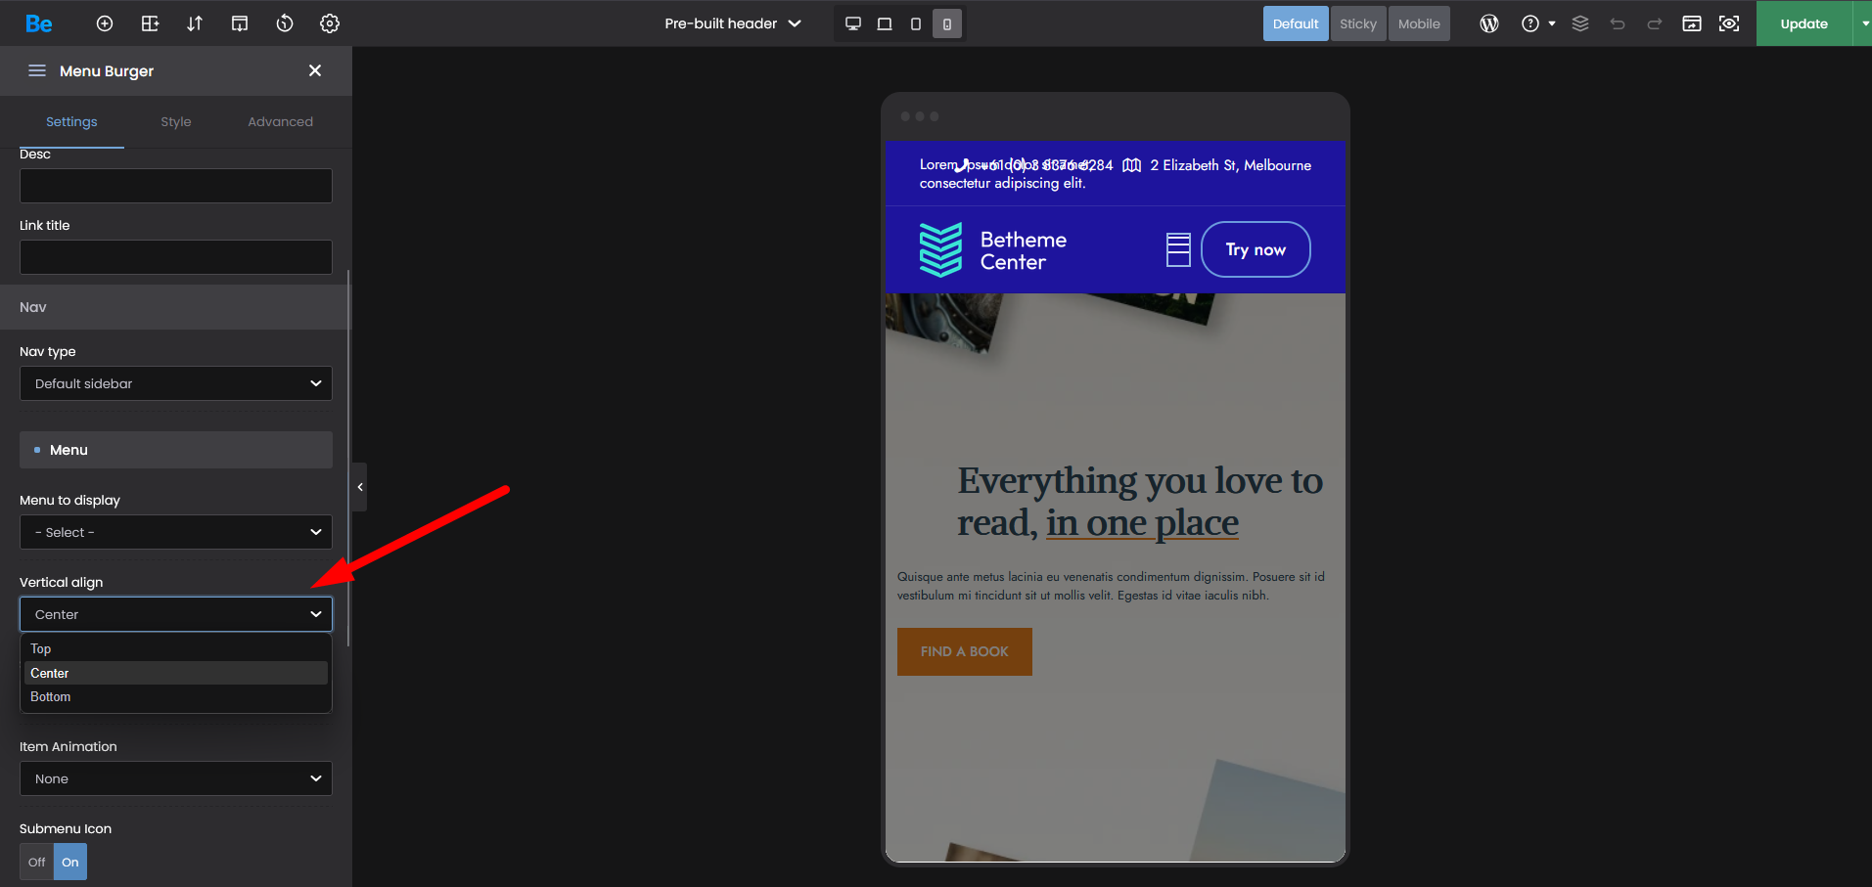Open the Nav type dropdown
The image size is (1872, 887).
(176, 383)
